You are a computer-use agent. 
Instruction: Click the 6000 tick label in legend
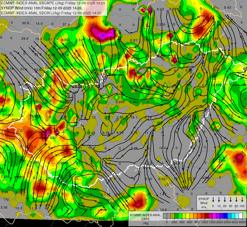pyautogui.click(x=242, y=222)
